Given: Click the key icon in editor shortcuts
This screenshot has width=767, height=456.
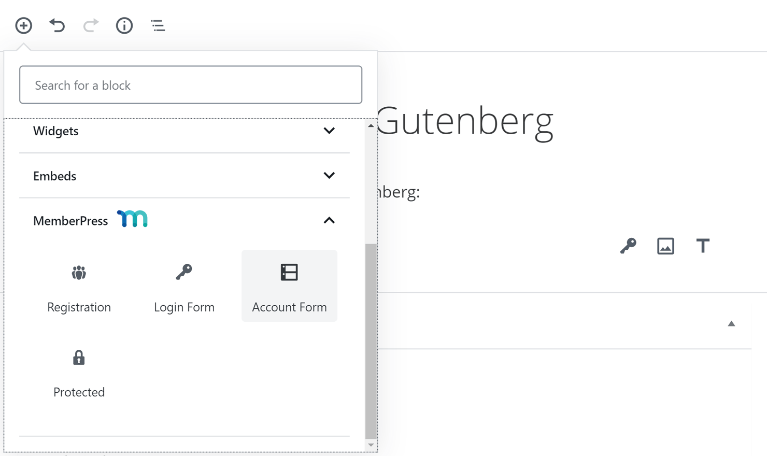Looking at the screenshot, I should (628, 246).
